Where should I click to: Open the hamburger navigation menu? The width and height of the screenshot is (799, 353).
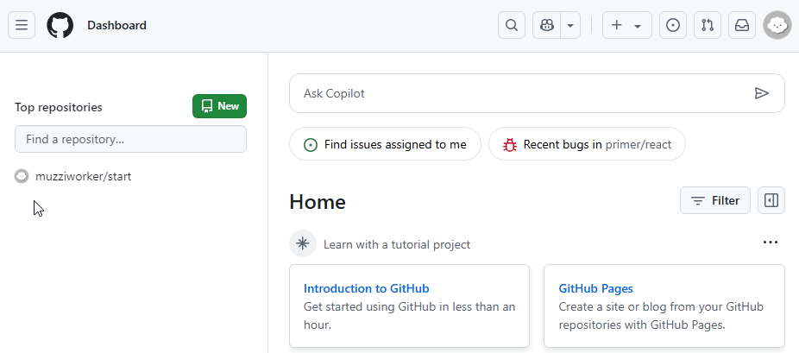click(22, 25)
